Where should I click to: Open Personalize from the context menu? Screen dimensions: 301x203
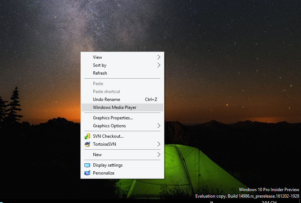[x=122, y=173]
